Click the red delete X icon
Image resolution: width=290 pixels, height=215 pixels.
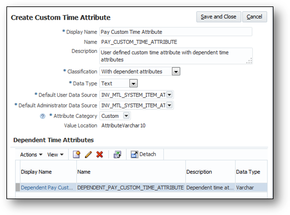(x=99, y=155)
